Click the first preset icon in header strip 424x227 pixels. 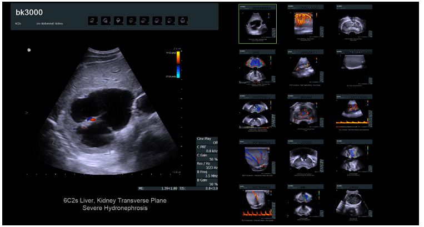click(x=93, y=21)
